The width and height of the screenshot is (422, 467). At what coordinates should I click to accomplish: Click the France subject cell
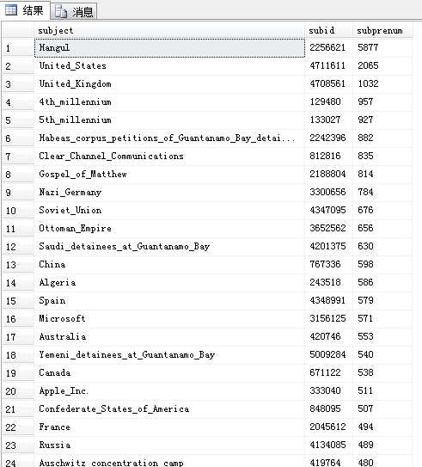(169, 427)
